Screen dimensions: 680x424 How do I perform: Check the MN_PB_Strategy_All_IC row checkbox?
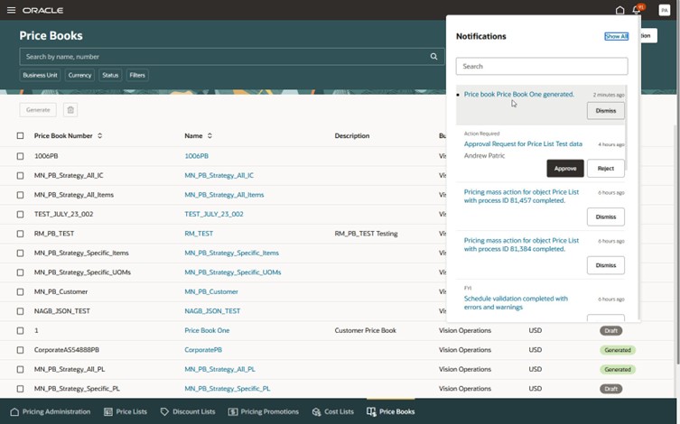(21, 175)
